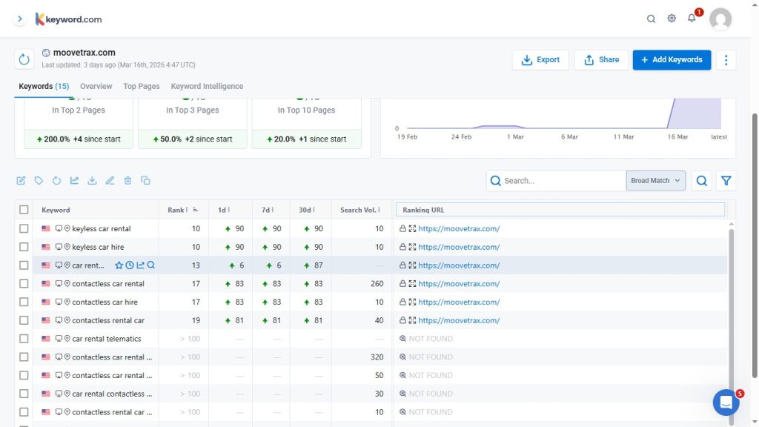Image resolution: width=759 pixels, height=427 pixels.
Task: Open the Broad Match dropdown
Action: (656, 181)
